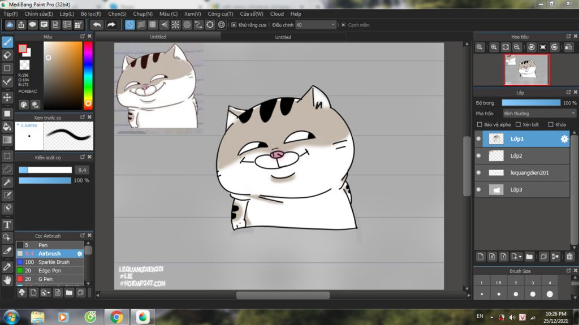This screenshot has height=325, width=579.
Task: Enable the parallel snap guide
Action: (x=141, y=25)
